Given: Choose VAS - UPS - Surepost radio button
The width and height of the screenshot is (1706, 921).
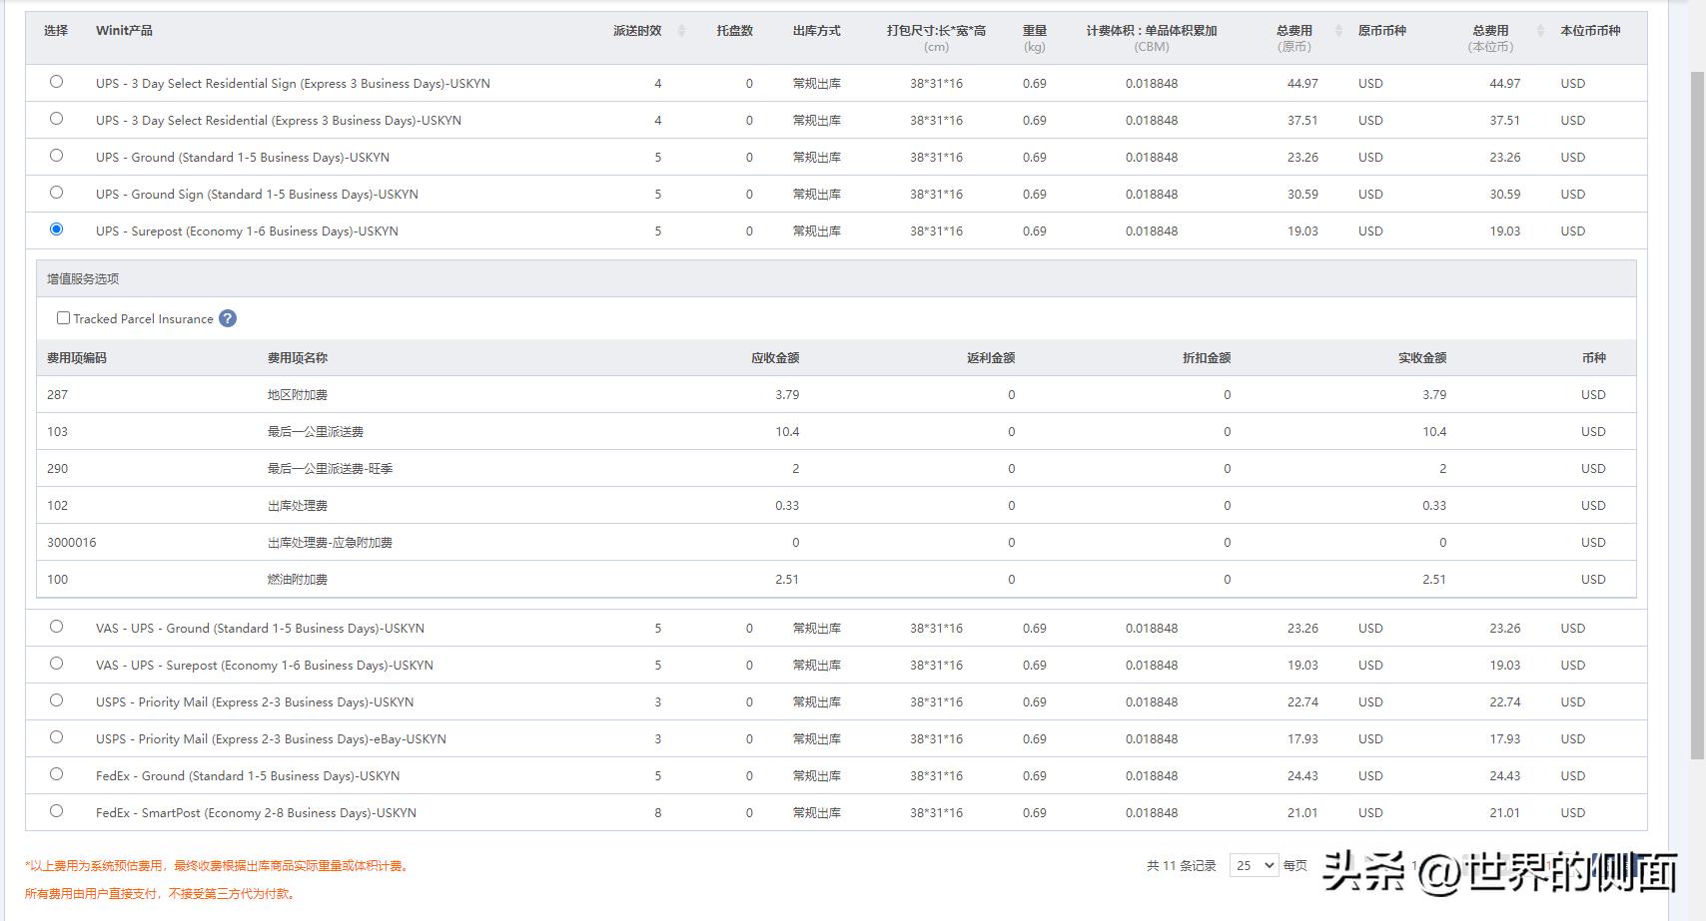Looking at the screenshot, I should (56, 664).
